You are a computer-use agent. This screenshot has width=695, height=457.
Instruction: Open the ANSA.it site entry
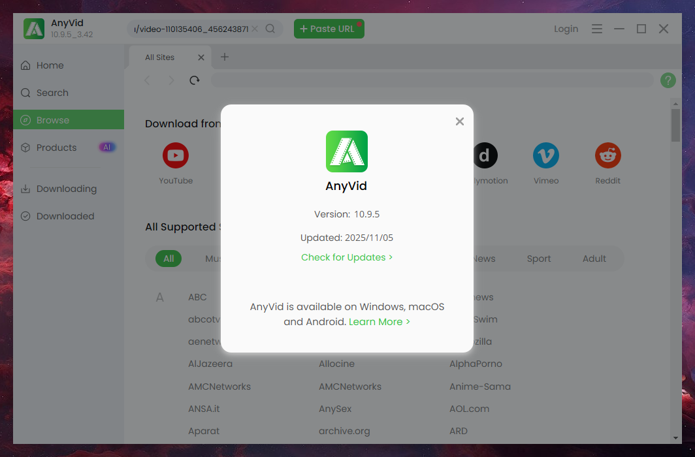pyautogui.click(x=204, y=409)
